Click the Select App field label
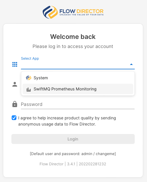Image resolution: width=147 pixels, height=182 pixels. (x=30, y=59)
